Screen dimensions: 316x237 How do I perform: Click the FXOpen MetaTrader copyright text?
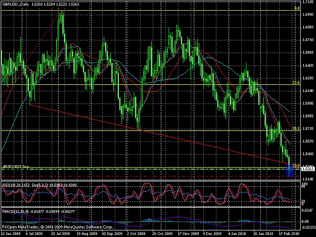[58, 227]
